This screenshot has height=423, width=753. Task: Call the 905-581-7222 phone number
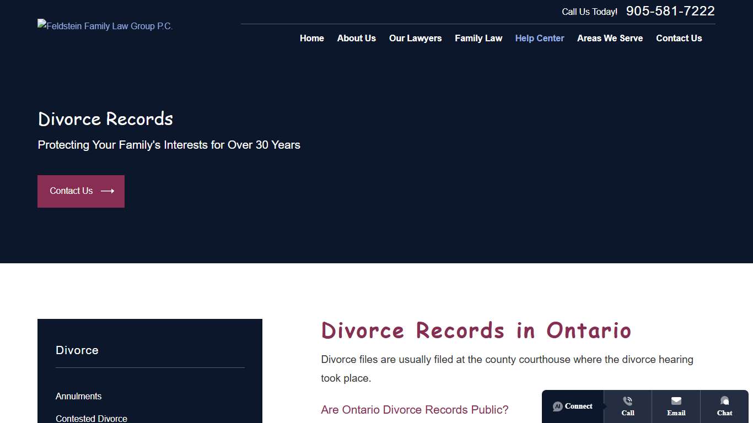click(x=670, y=10)
